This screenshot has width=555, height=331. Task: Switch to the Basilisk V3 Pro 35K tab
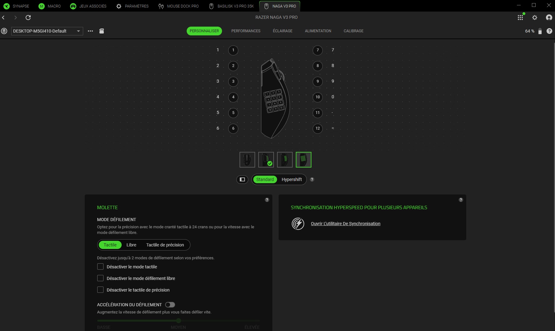pos(231,6)
